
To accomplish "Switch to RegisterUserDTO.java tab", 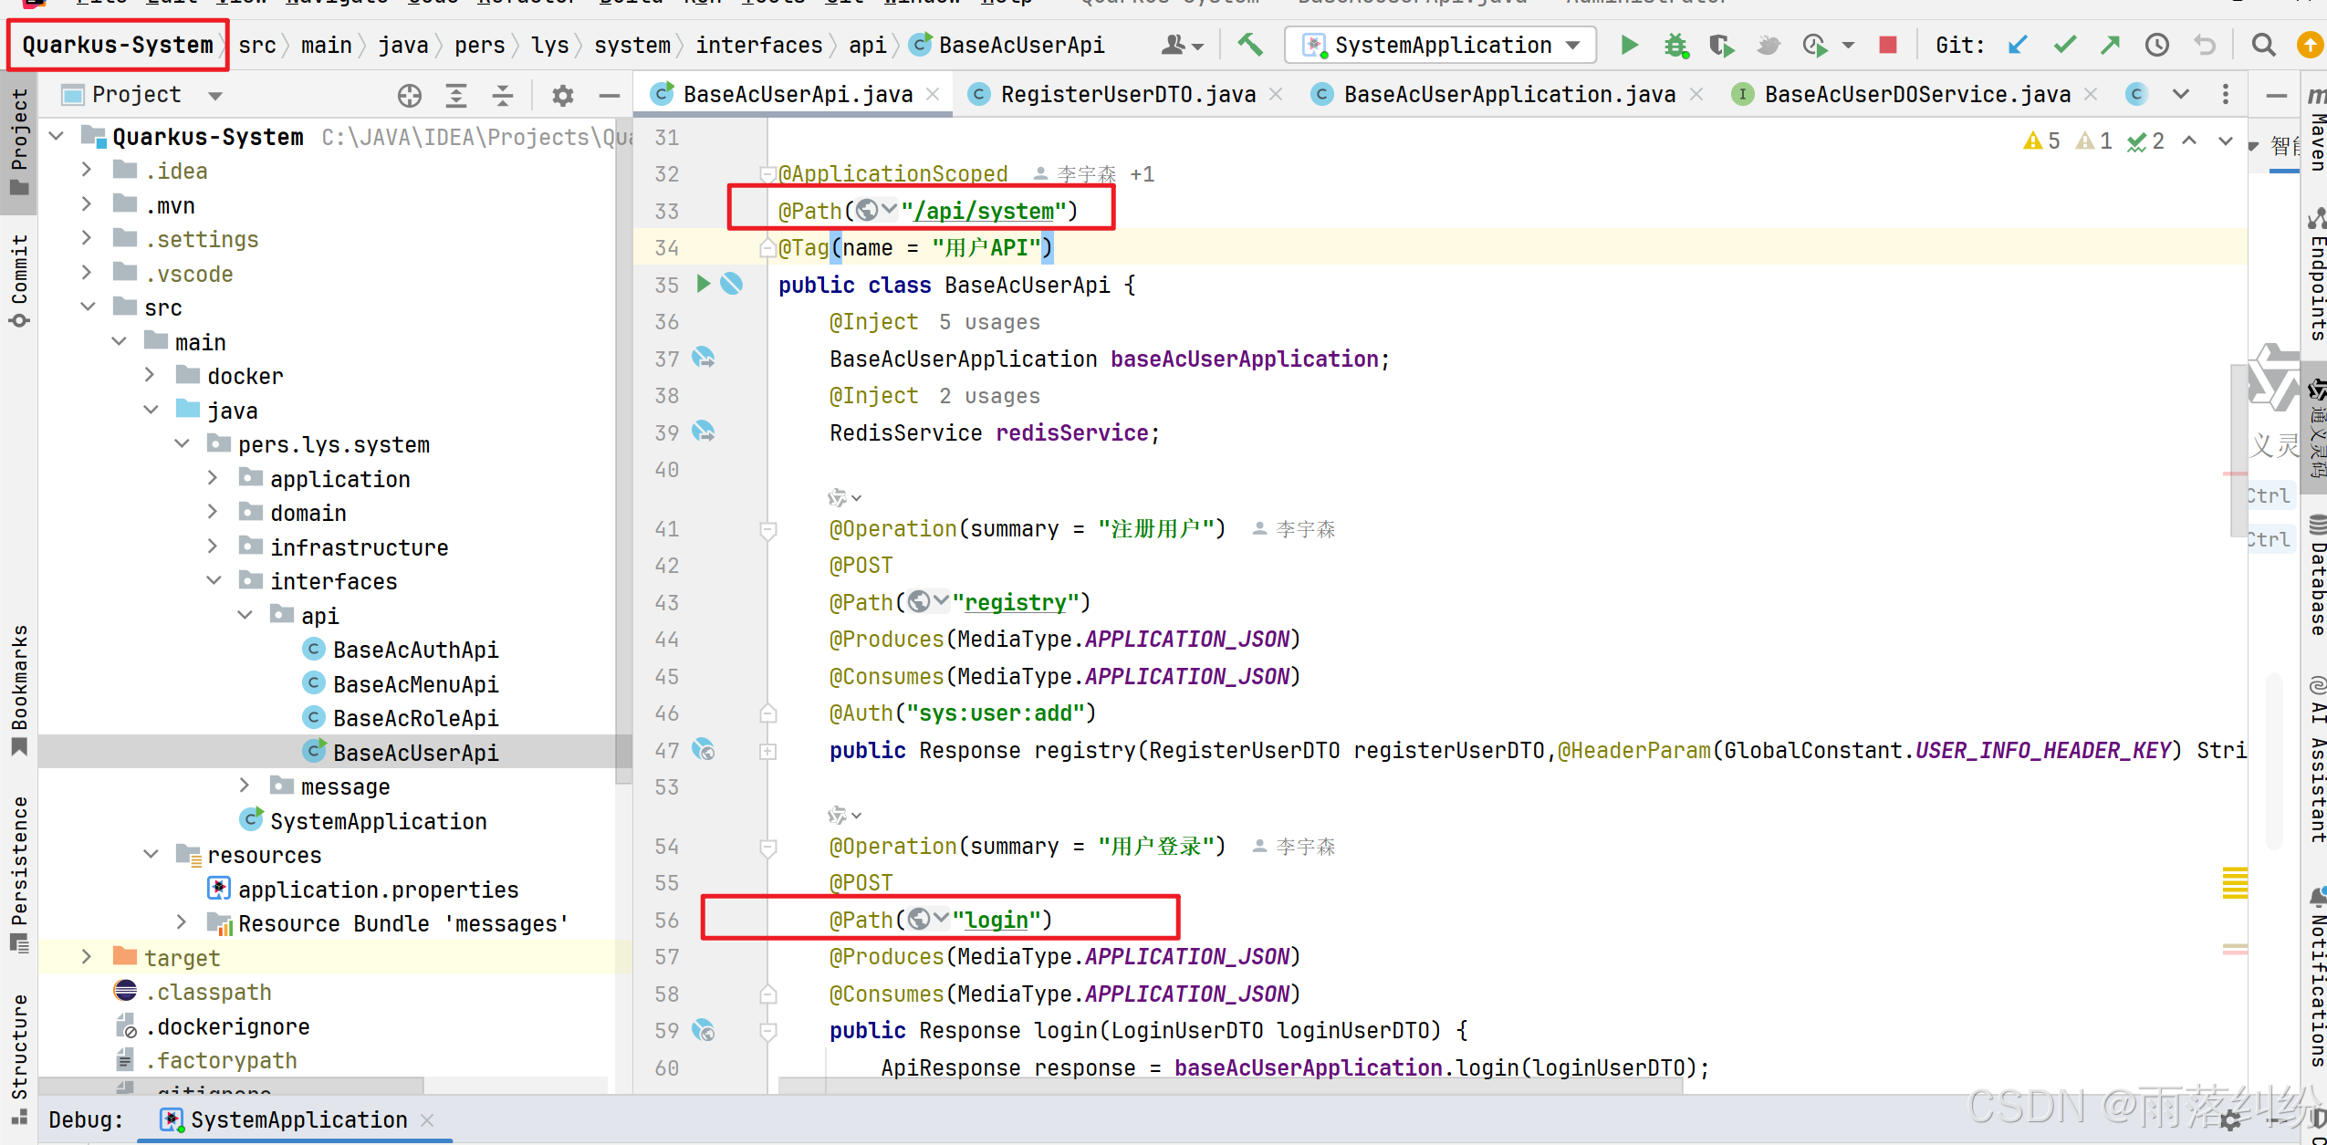I will click(1127, 94).
